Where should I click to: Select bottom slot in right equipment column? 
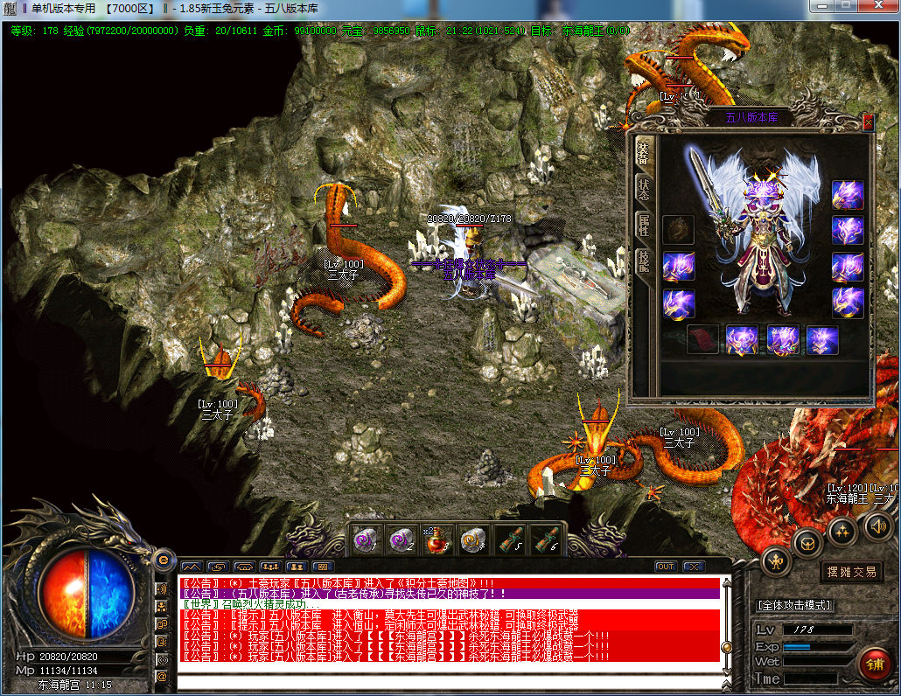click(x=849, y=303)
